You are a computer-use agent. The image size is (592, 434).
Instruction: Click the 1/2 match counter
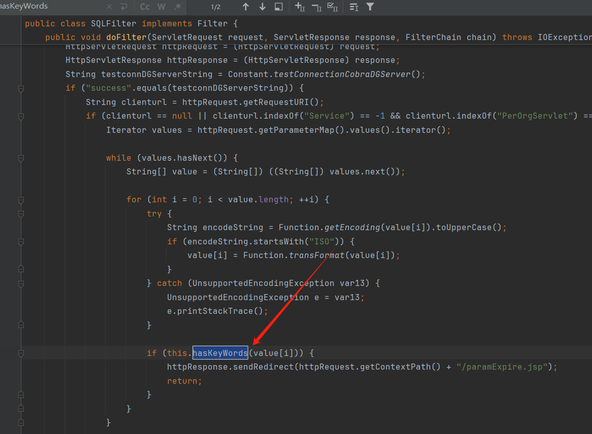click(216, 7)
